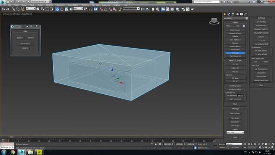Collapse the Kam's GTA Scripts rollout
This screenshot has height=155, width=275.
click(x=235, y=60)
